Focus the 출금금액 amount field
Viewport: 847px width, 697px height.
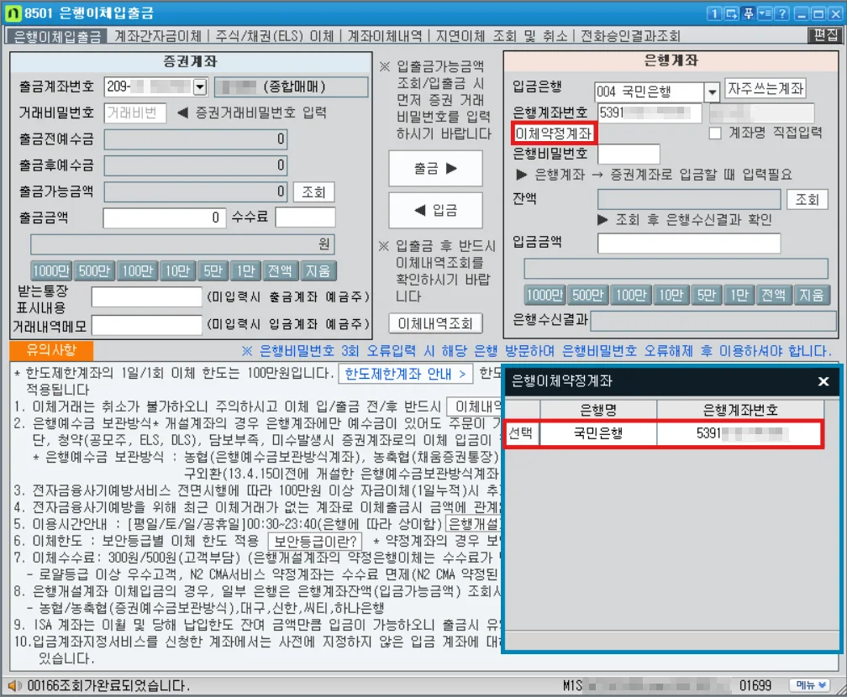click(164, 217)
